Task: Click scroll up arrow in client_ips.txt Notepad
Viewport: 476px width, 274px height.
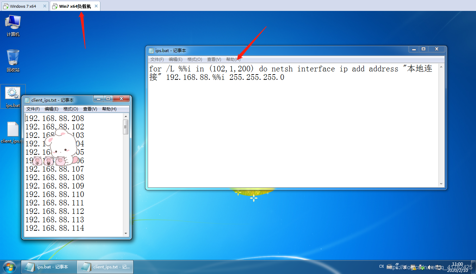Action: tap(126, 116)
